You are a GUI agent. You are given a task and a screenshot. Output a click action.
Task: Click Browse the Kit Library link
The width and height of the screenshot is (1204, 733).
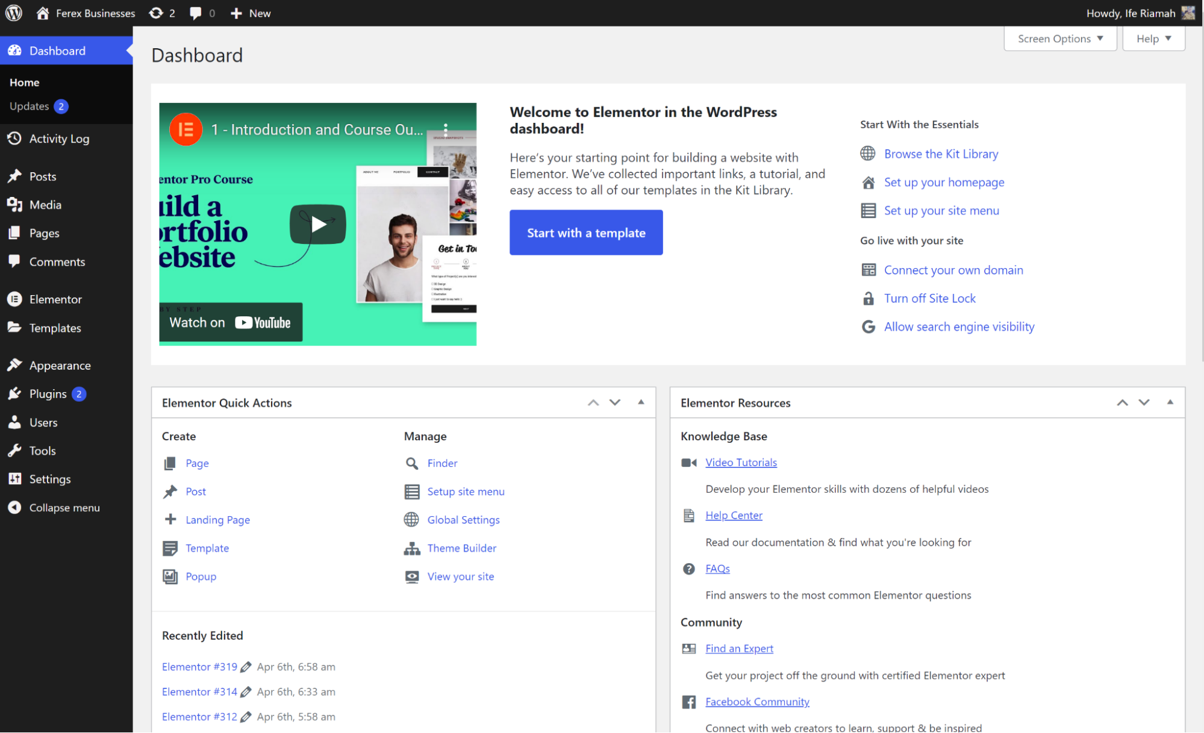(x=941, y=154)
